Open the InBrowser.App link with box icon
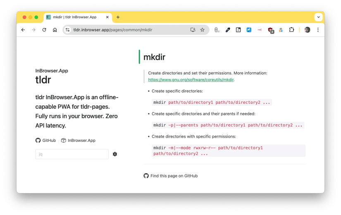The width and height of the screenshot is (341, 215). point(78,140)
